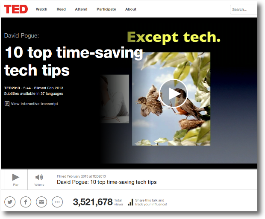
Task: Click the speaker name David Pogue:
Action: (x=21, y=35)
